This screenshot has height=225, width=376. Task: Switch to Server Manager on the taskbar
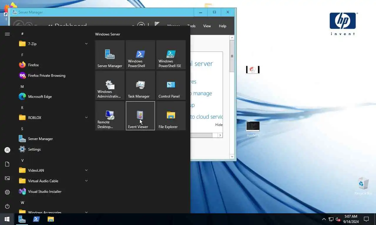click(x=22, y=219)
